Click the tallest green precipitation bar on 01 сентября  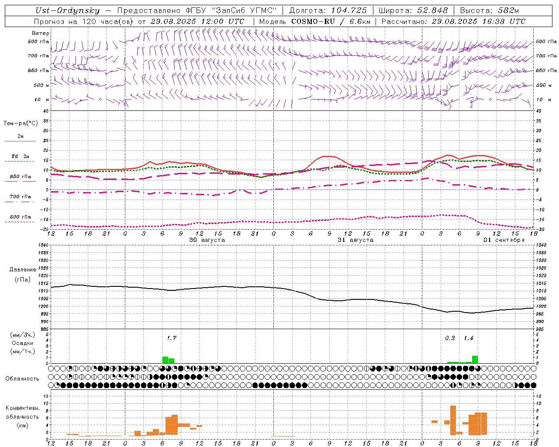pos(475,359)
